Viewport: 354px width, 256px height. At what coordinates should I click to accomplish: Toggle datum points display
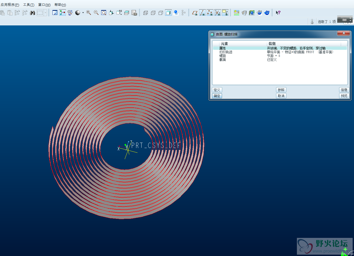point(210,13)
